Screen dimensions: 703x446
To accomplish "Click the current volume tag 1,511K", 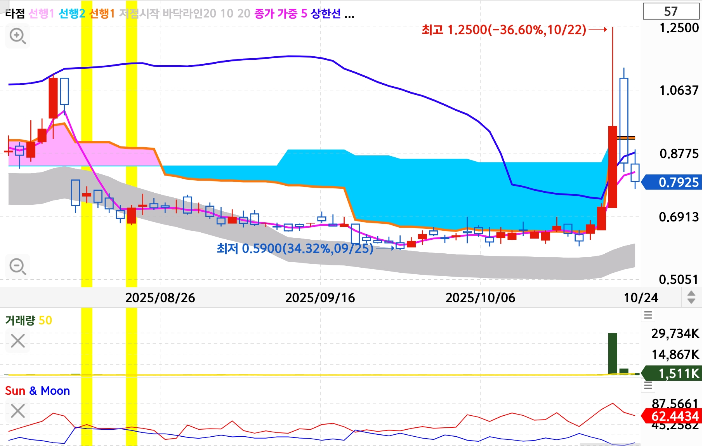I will (x=672, y=373).
